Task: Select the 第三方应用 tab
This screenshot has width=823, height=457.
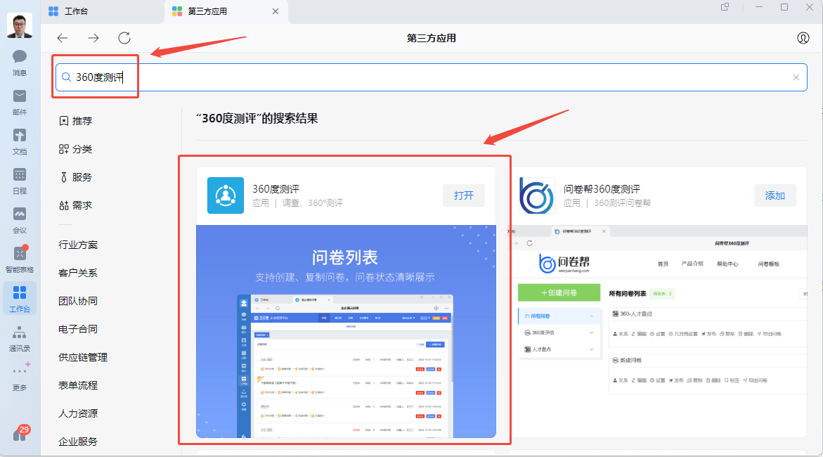Action: pos(226,11)
